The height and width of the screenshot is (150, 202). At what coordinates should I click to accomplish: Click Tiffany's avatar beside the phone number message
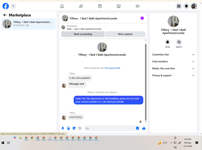[x=64, y=118]
